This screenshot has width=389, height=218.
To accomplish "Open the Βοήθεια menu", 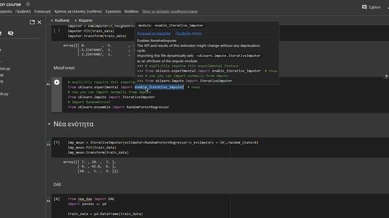I will pos(131,12).
